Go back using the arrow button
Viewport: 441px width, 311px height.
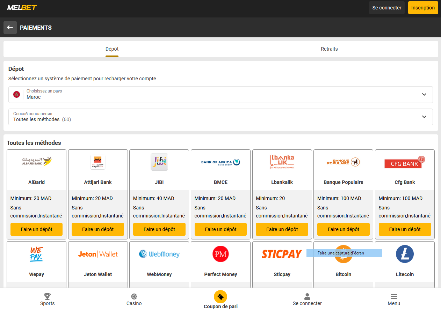10,28
